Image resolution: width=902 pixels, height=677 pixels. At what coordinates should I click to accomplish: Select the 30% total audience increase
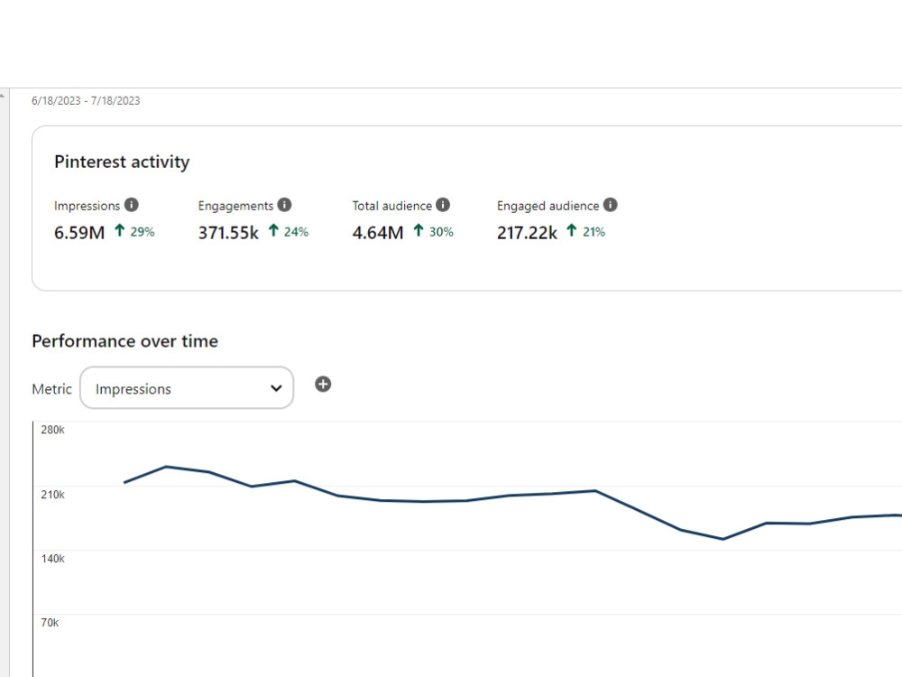click(x=434, y=231)
